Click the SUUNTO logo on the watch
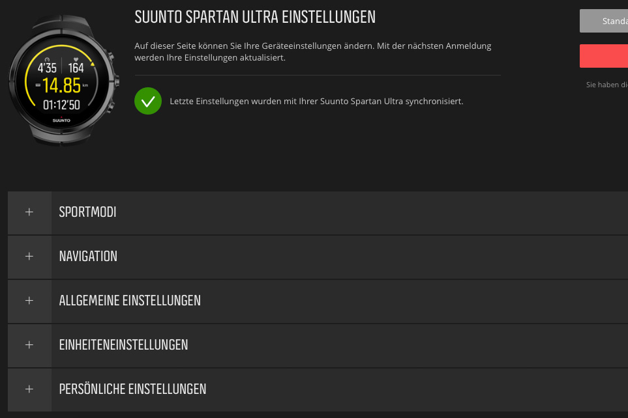Image resolution: width=628 pixels, height=418 pixels. (61, 121)
